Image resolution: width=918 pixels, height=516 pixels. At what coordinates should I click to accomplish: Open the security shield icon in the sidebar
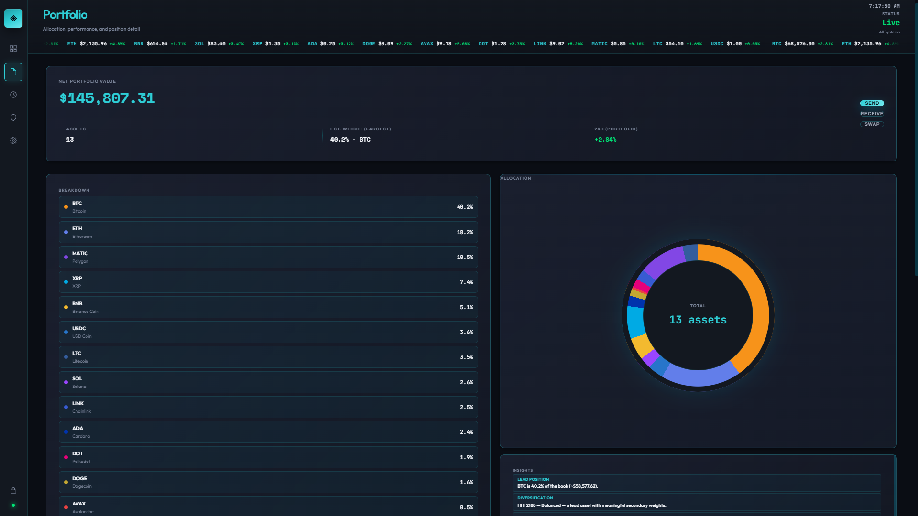pyautogui.click(x=13, y=118)
